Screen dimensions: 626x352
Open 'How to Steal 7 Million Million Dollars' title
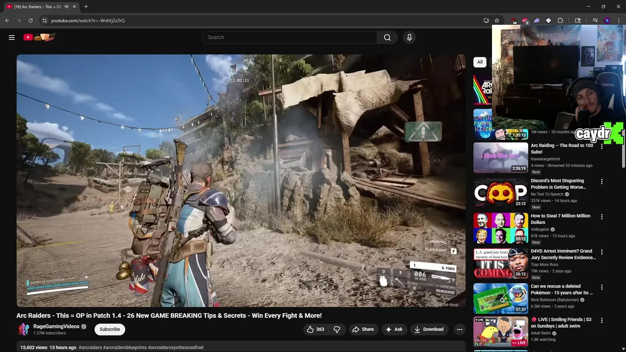(x=560, y=219)
